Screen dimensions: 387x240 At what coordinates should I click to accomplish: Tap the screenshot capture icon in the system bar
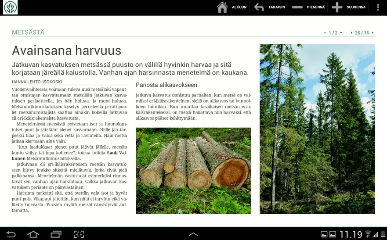pos(79,234)
